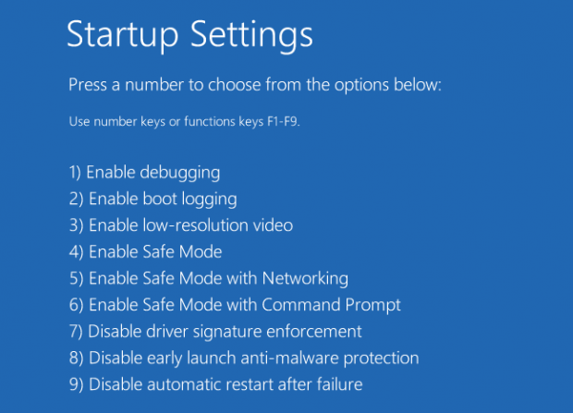Choose Enable Safe Mode option
The image size is (573, 413).
145,252
